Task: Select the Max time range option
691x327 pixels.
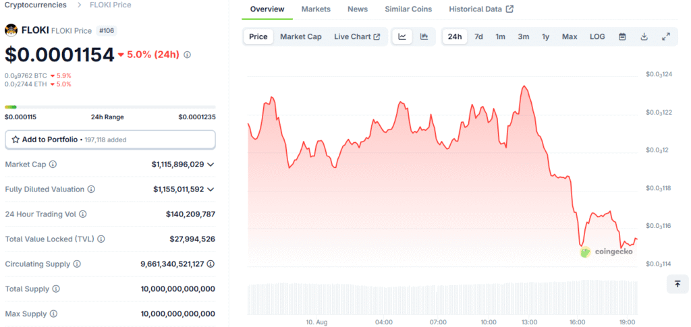Action: 570,36
